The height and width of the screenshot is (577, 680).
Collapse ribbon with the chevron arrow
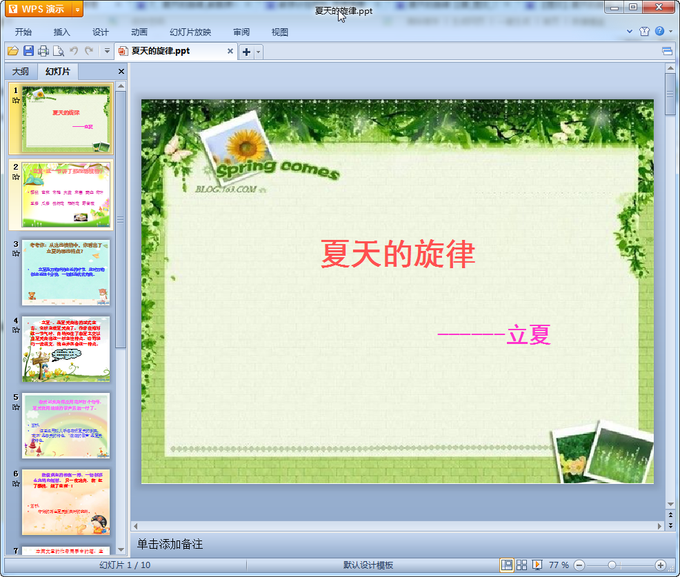630,31
